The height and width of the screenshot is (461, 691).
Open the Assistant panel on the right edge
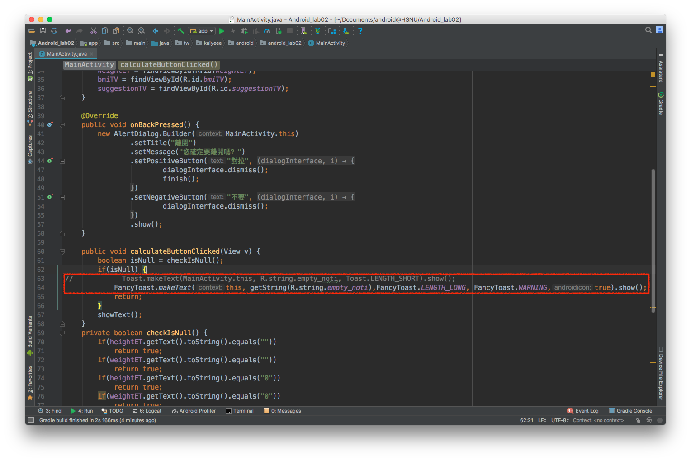click(661, 68)
